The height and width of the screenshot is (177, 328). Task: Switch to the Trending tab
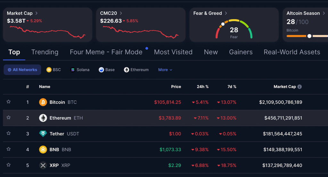(x=45, y=52)
